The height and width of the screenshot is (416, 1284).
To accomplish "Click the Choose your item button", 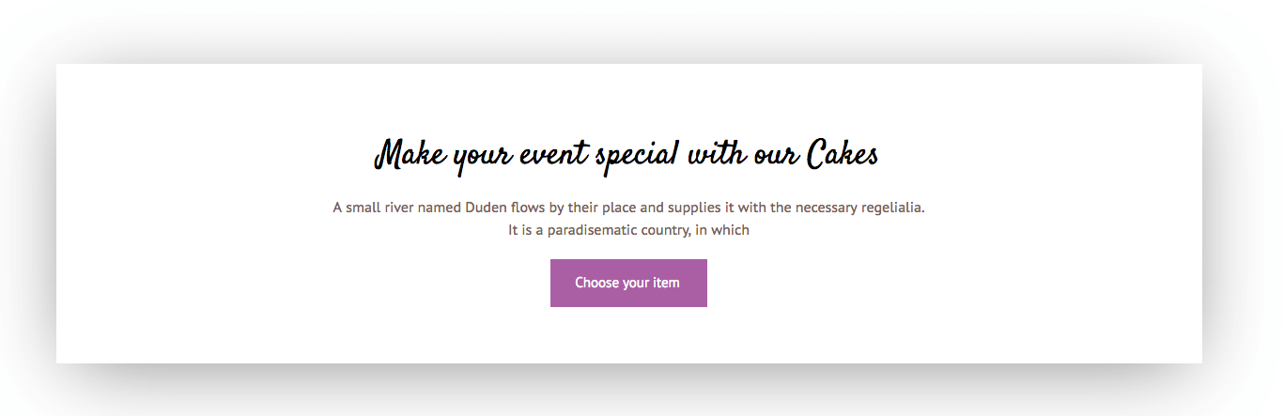I will pyautogui.click(x=627, y=283).
